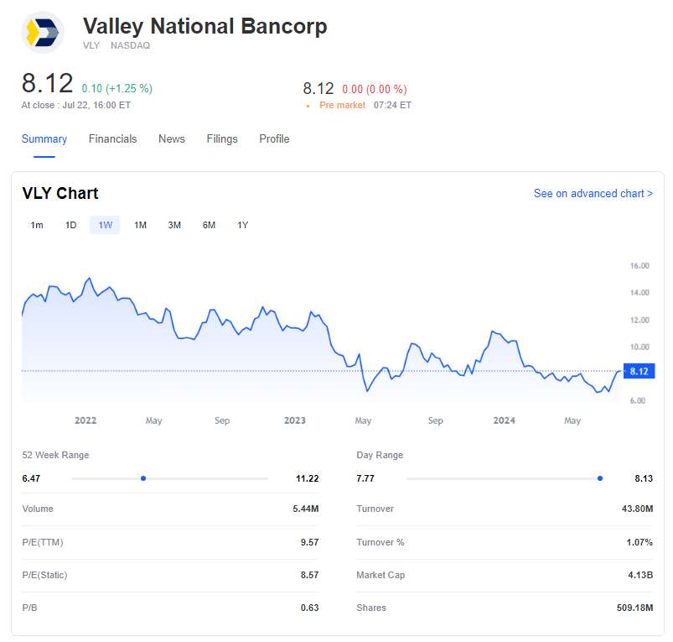Open the "See on advanced chart" link

[593, 194]
